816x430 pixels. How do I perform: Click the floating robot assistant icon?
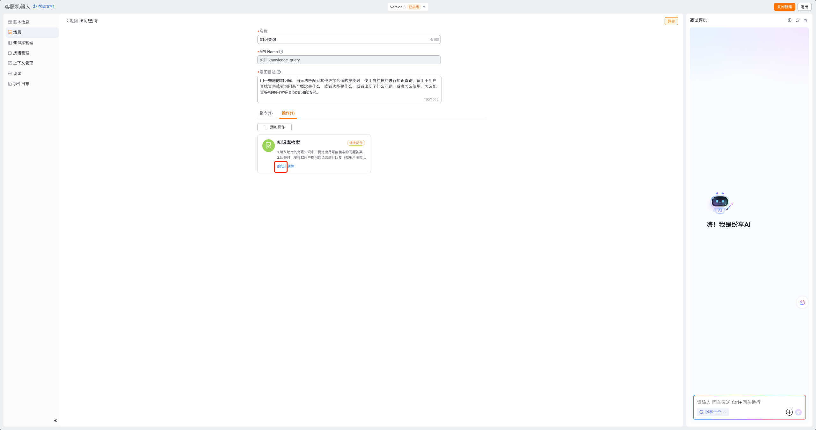[802, 302]
